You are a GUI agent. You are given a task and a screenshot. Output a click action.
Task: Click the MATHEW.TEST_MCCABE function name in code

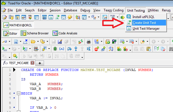tap(100, 70)
